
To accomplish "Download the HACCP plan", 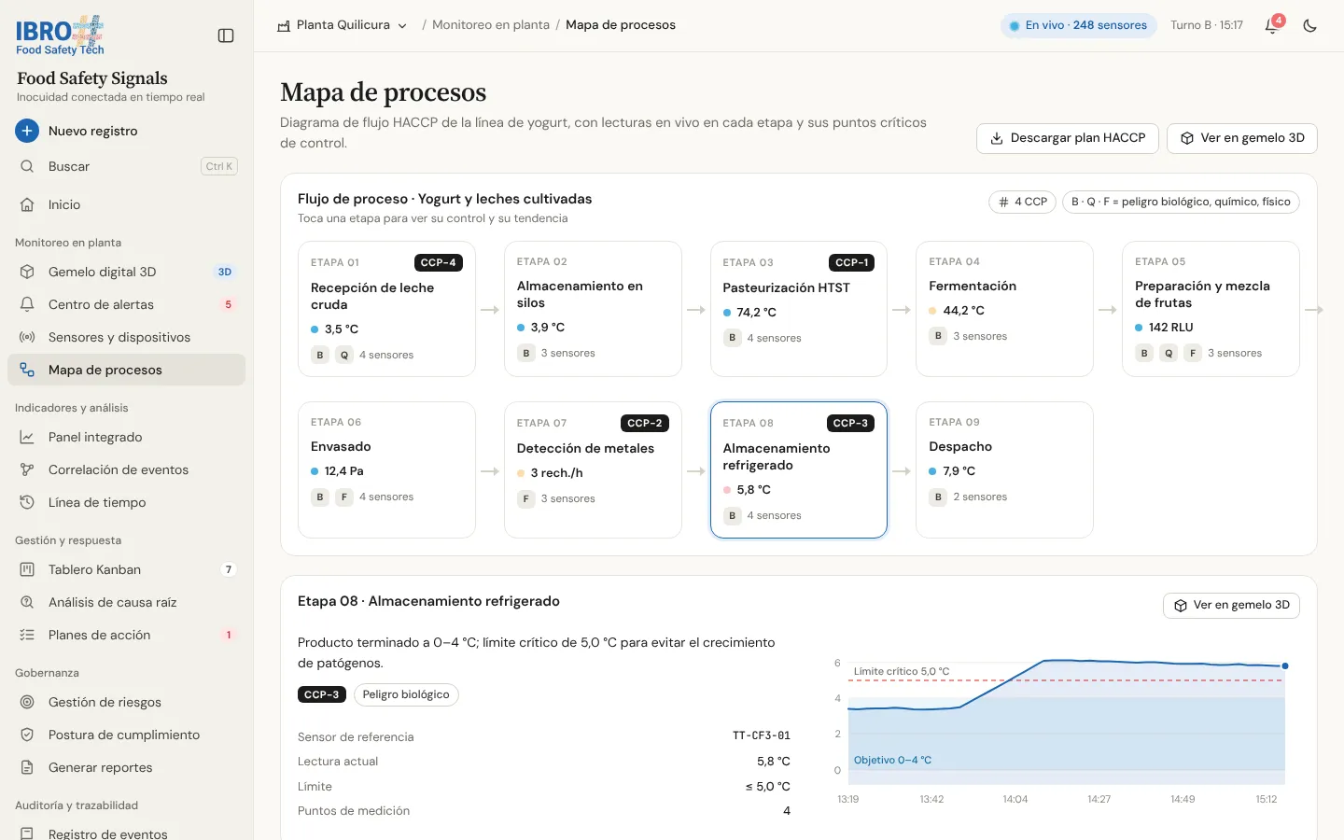I will [x=1068, y=138].
